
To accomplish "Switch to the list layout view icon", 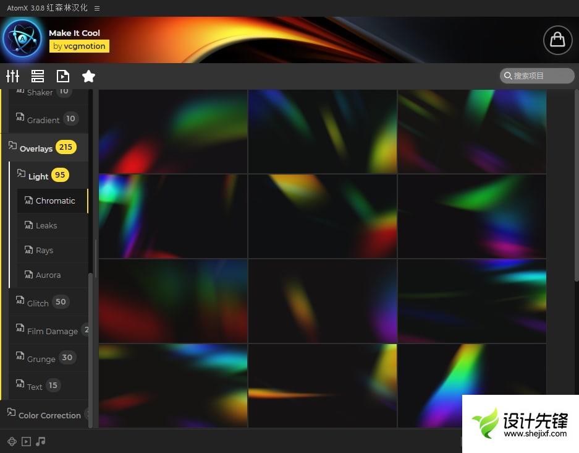I will [x=38, y=76].
